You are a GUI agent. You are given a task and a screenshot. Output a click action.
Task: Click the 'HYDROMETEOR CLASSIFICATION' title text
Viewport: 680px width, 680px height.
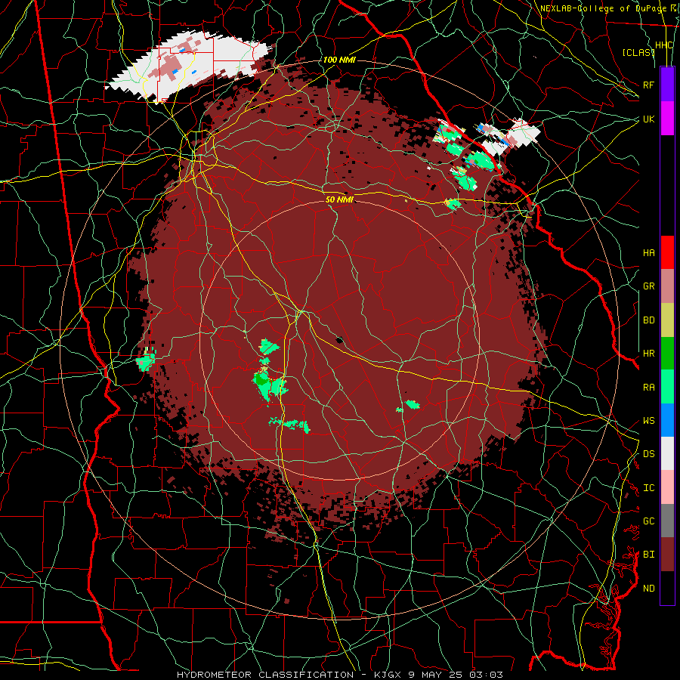pyautogui.click(x=265, y=675)
